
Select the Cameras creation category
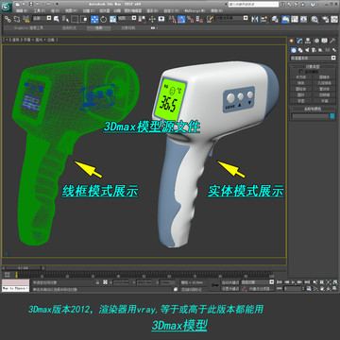pos(314,50)
